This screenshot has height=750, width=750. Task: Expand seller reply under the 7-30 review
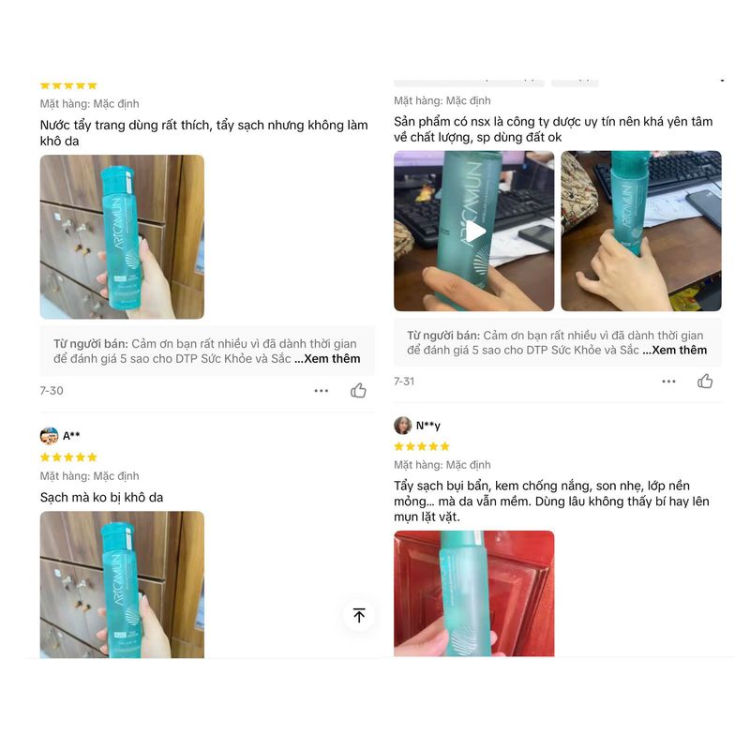click(x=327, y=359)
